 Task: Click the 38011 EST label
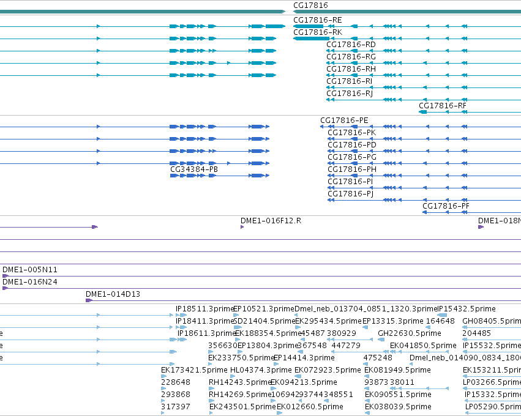pyautogui.click(x=402, y=382)
